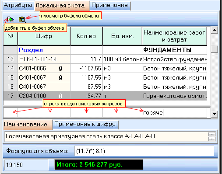Click the Формула для объема input field

(144, 151)
